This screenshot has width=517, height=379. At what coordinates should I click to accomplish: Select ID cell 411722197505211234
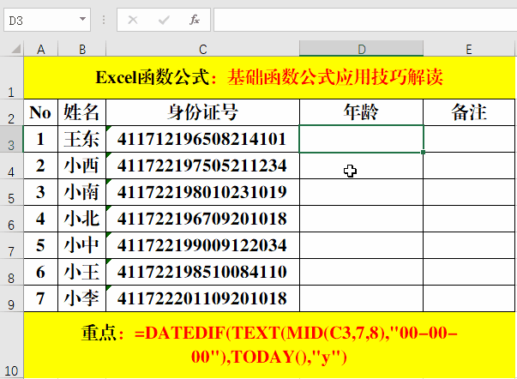[x=202, y=165]
